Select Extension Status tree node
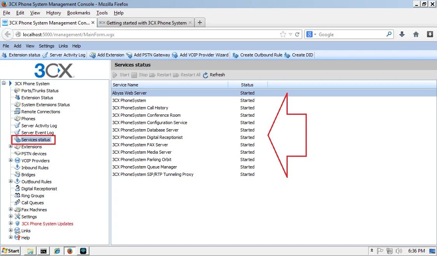 tap(37, 98)
